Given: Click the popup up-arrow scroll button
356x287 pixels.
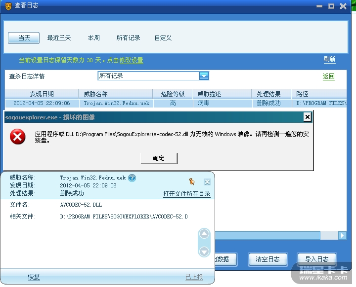Looking at the screenshot, I should click(204, 234).
